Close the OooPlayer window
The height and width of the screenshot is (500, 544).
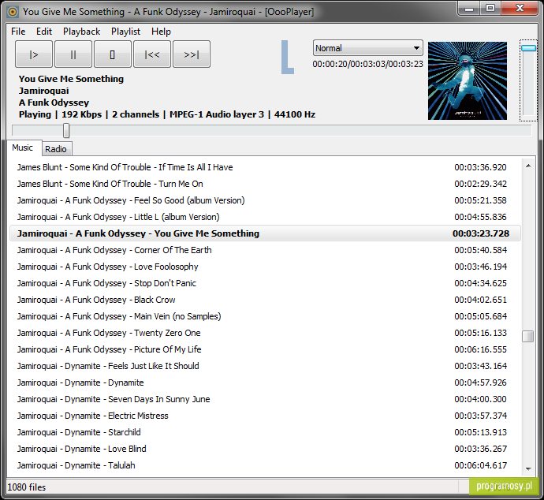pos(520,9)
